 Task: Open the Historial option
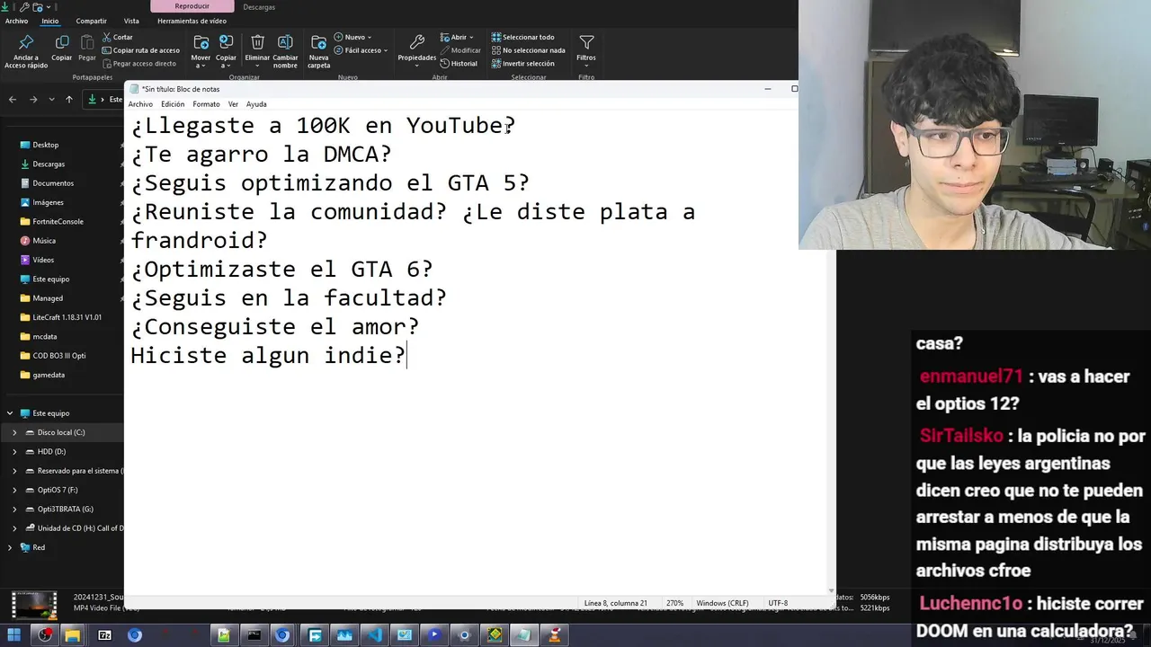(460, 64)
